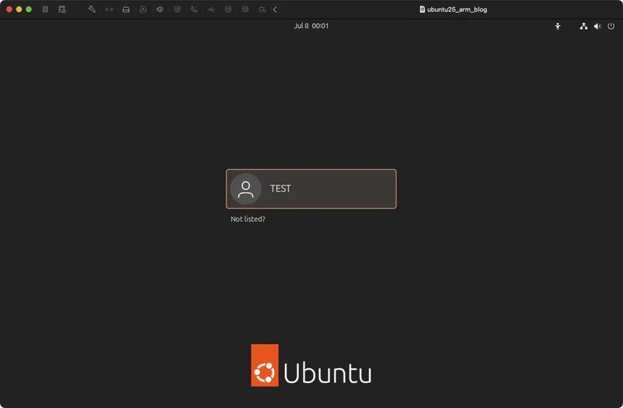
Task: Click the USB device icon
Action: (211, 9)
